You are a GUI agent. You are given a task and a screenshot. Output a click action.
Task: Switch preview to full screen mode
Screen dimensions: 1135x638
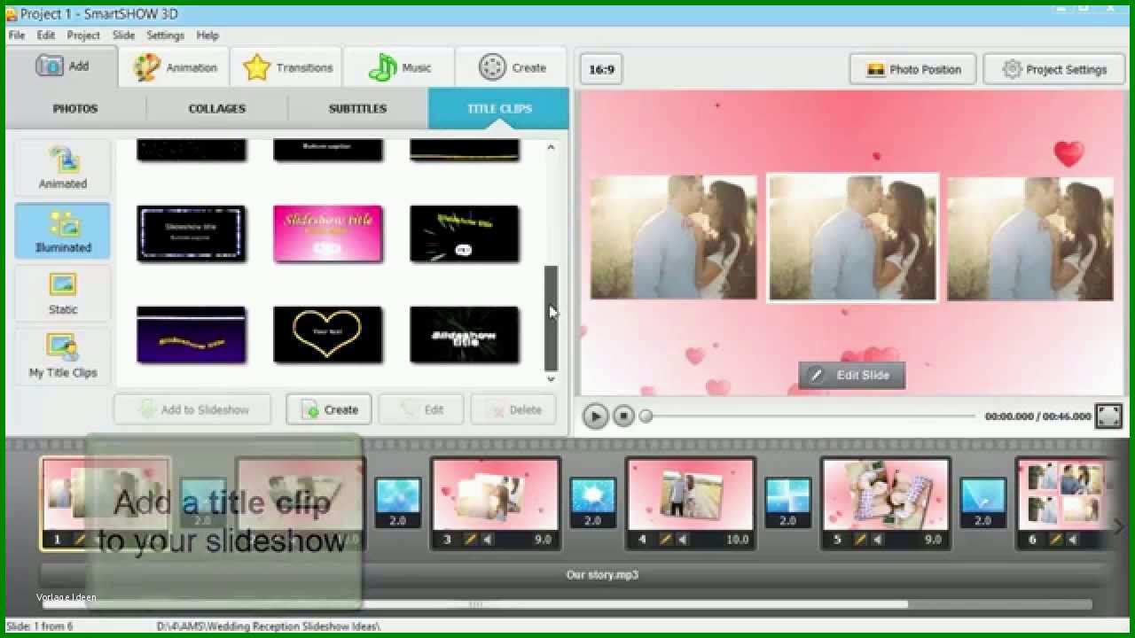coord(1108,416)
